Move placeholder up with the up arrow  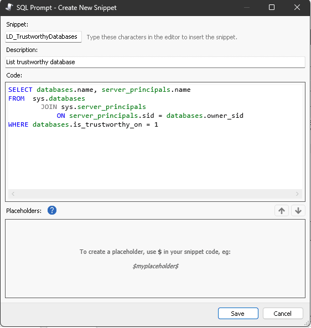pyautogui.click(x=282, y=210)
